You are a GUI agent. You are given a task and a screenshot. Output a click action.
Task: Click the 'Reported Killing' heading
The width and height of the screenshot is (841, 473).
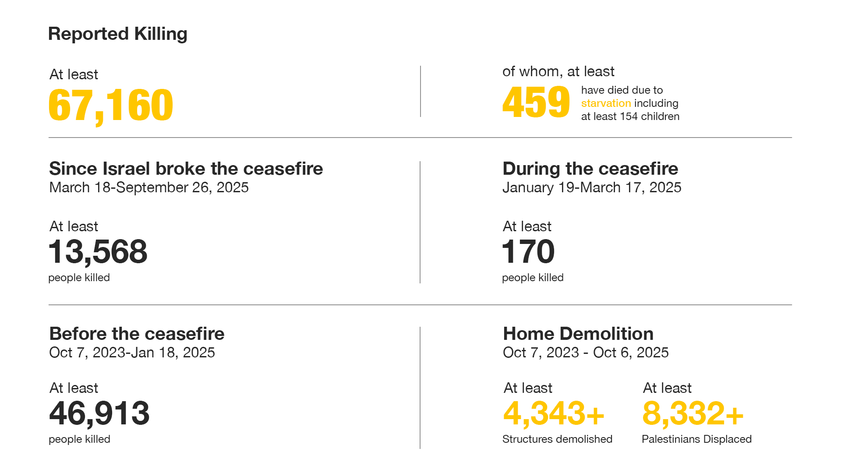[x=117, y=34]
